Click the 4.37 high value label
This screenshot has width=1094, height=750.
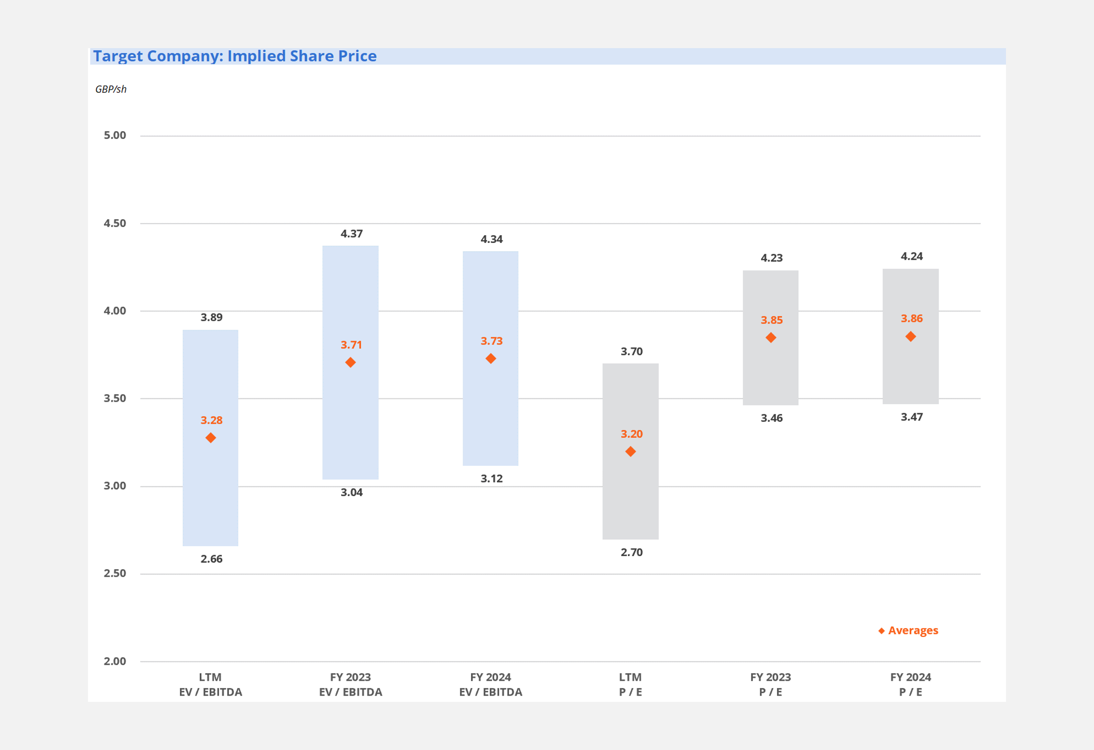pyautogui.click(x=351, y=234)
